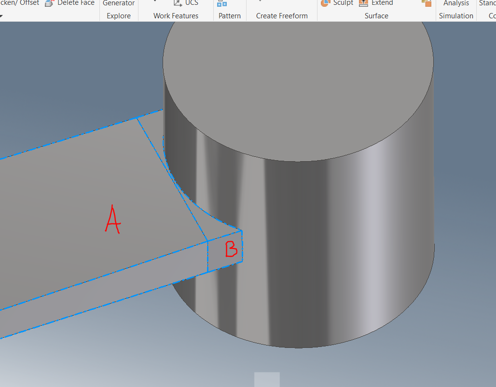Click the Surface panel label
Image resolution: width=496 pixels, height=387 pixels.
[x=376, y=15]
